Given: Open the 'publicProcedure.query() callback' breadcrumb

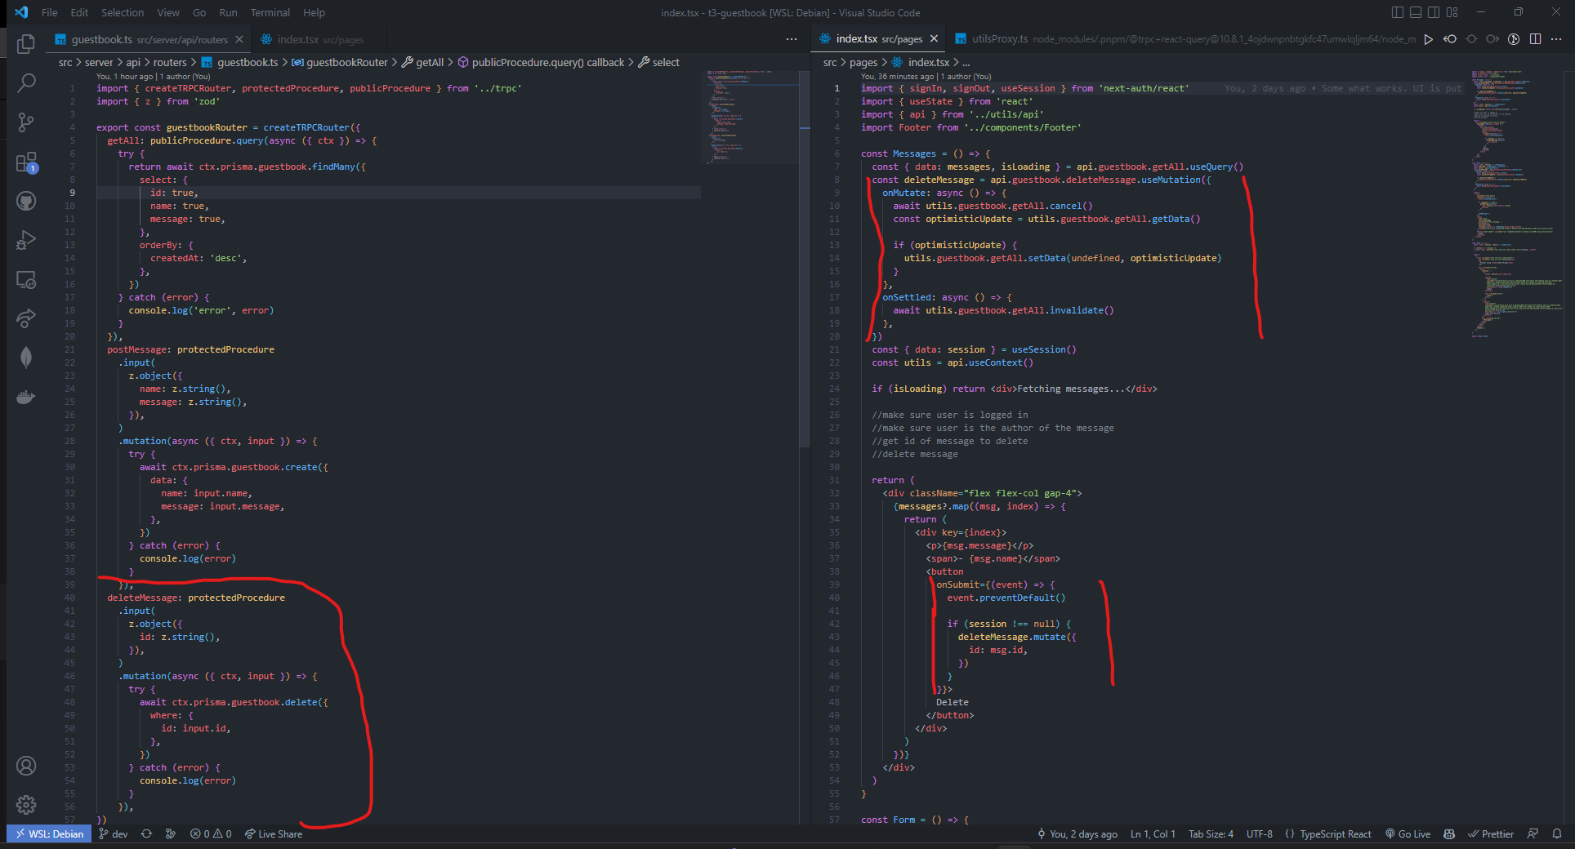Looking at the screenshot, I should (x=541, y=62).
